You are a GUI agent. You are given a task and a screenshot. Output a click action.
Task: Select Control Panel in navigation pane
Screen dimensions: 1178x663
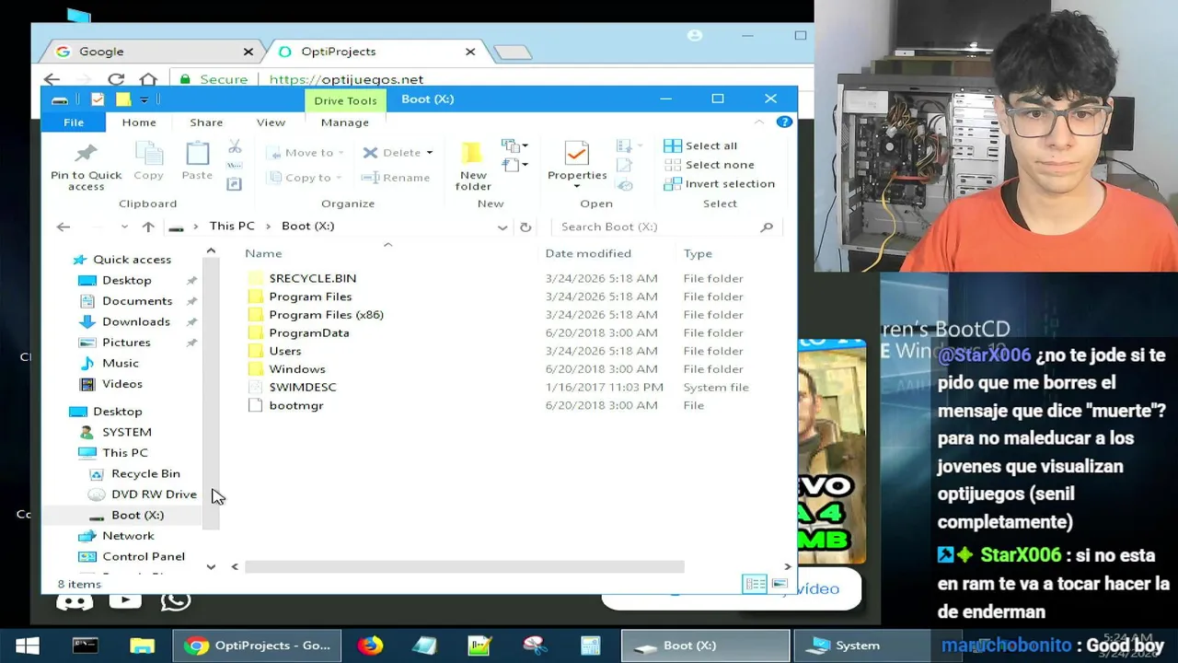[x=133, y=556]
